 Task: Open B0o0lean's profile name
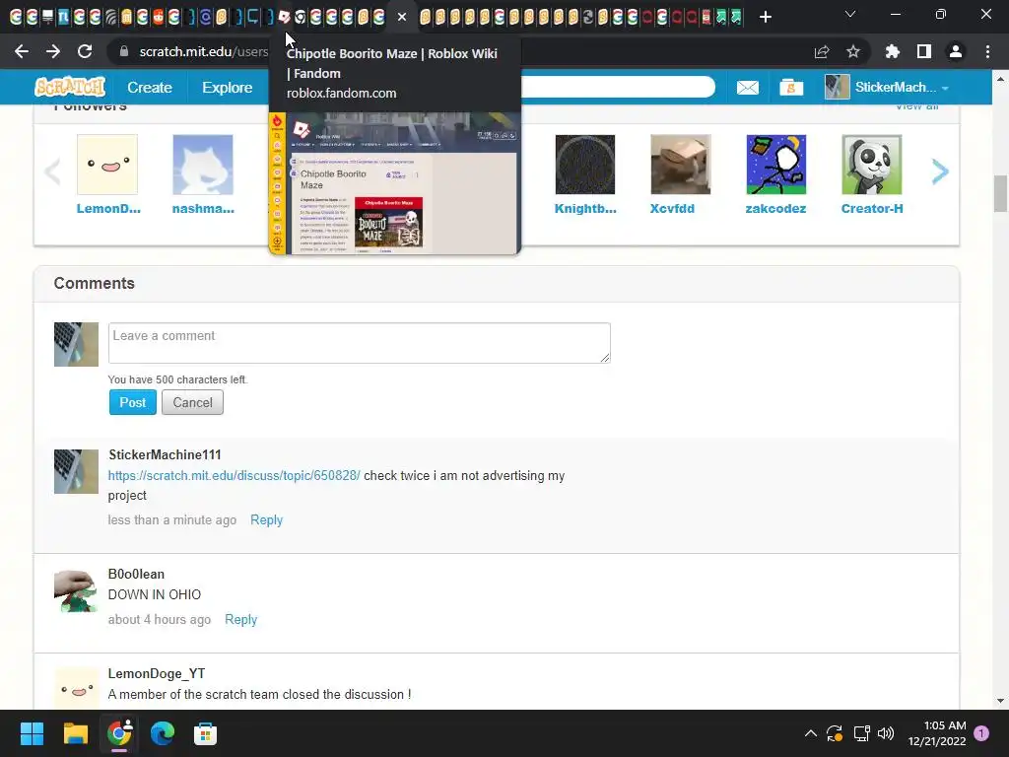(x=136, y=574)
